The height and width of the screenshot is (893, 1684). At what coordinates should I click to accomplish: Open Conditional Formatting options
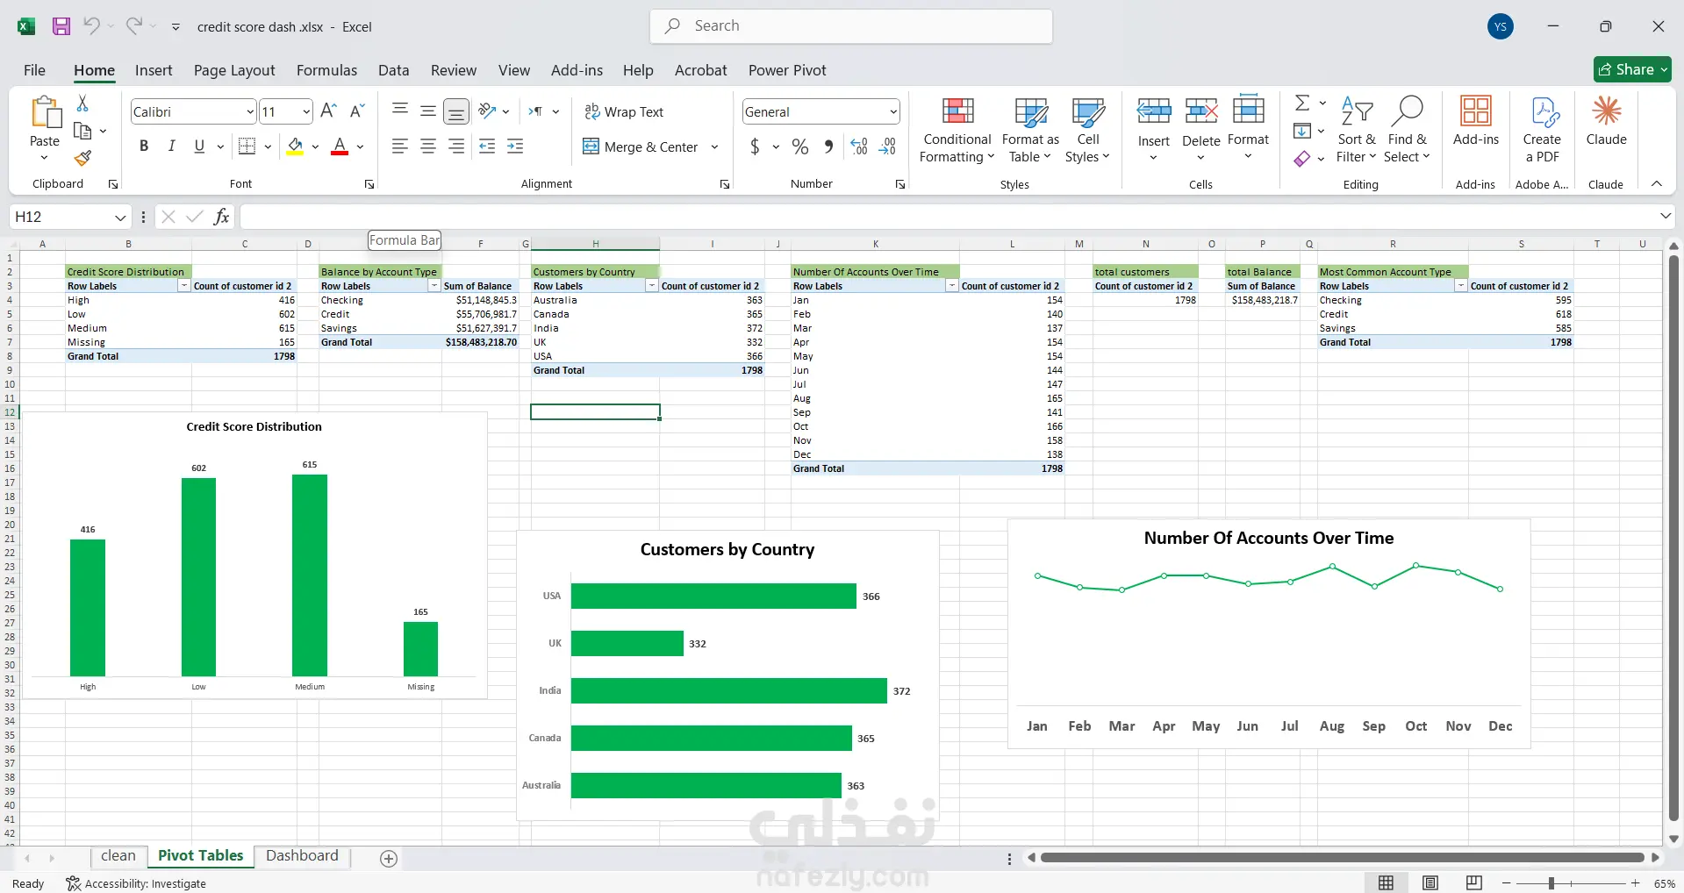957,130
